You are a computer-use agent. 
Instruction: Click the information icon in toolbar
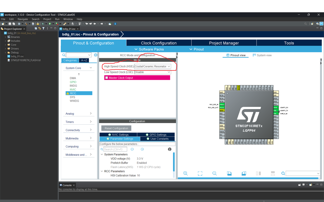[x=115, y=24]
